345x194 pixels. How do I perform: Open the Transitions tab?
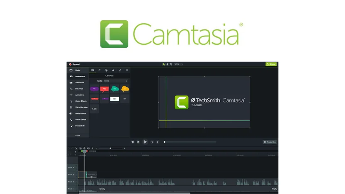78,82
